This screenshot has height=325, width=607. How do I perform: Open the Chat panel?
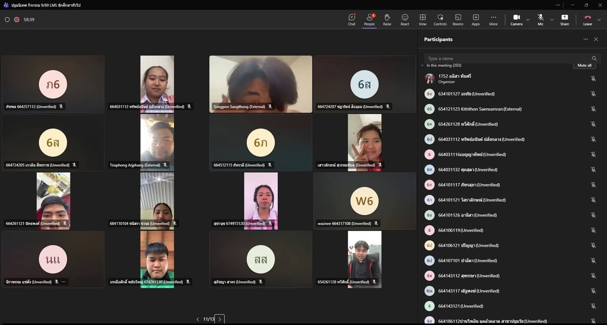point(352,19)
